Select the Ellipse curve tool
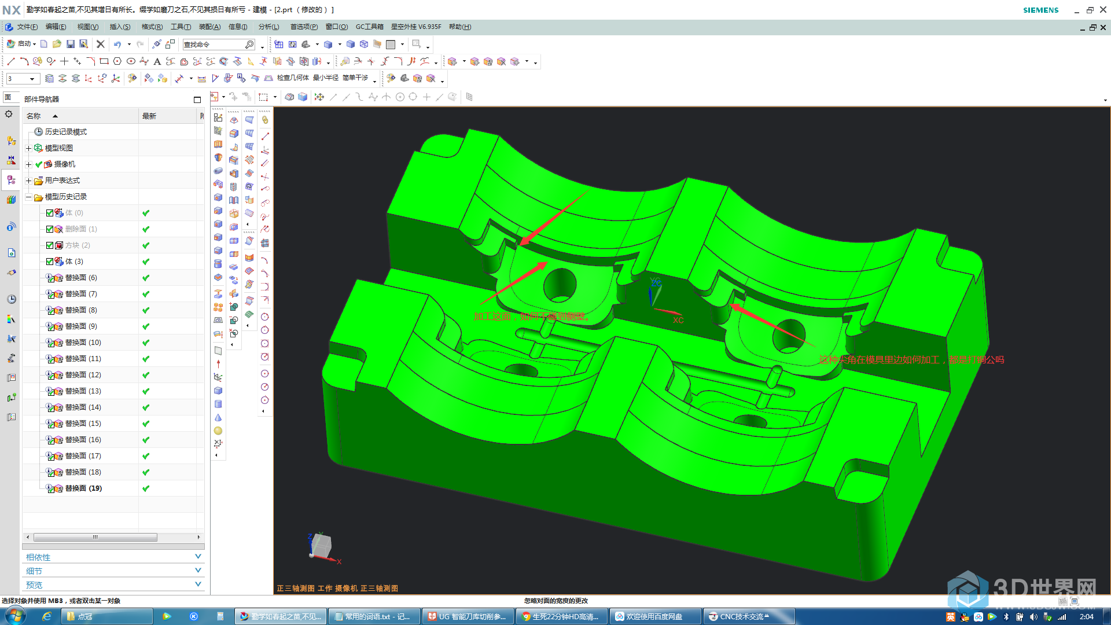 coord(131,61)
